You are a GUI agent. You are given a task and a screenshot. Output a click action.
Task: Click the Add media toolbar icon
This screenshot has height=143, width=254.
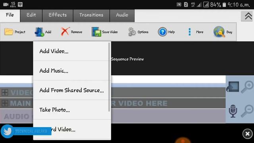(x=39, y=32)
